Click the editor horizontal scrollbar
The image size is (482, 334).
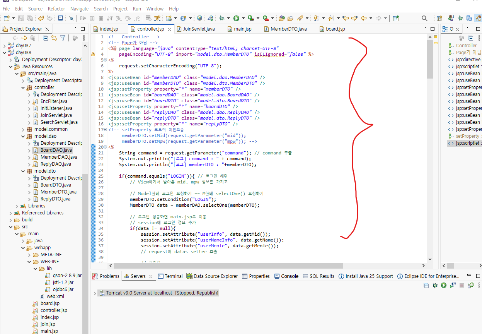tap(228, 266)
